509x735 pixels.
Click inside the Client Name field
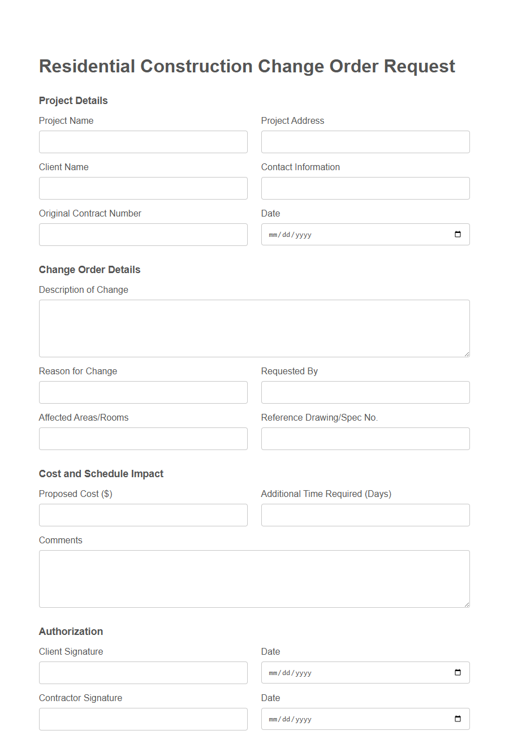click(x=143, y=188)
